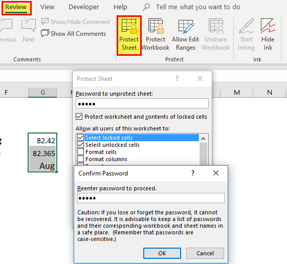Click the Protect Workbook icon
287x264 pixels.
coord(156,35)
